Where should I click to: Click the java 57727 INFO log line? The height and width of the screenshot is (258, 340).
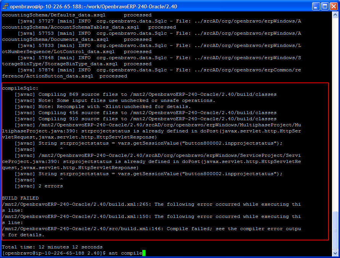click(x=159, y=21)
